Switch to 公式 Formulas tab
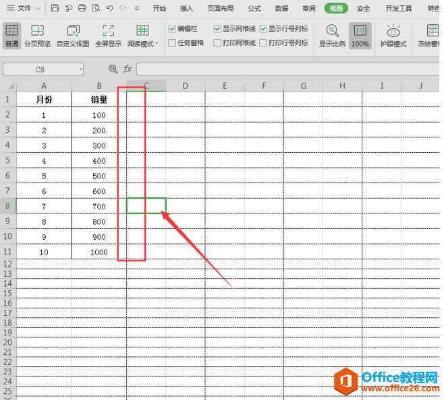 254,9
